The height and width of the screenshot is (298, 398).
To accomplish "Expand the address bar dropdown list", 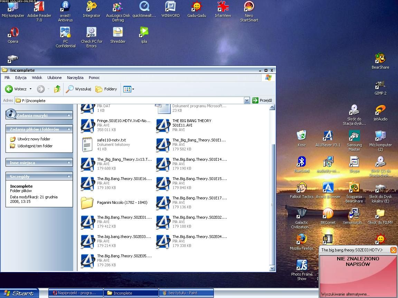I will 247,101.
